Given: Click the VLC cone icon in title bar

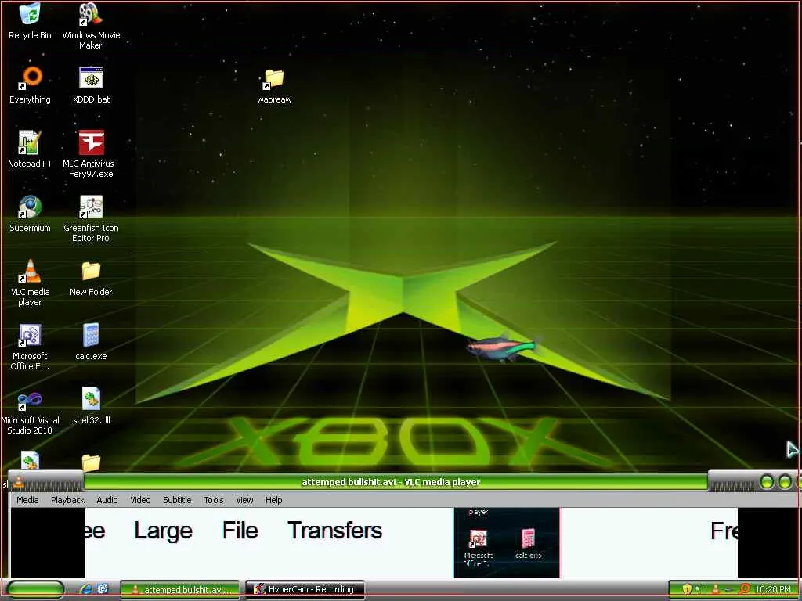Looking at the screenshot, I should (x=19, y=482).
